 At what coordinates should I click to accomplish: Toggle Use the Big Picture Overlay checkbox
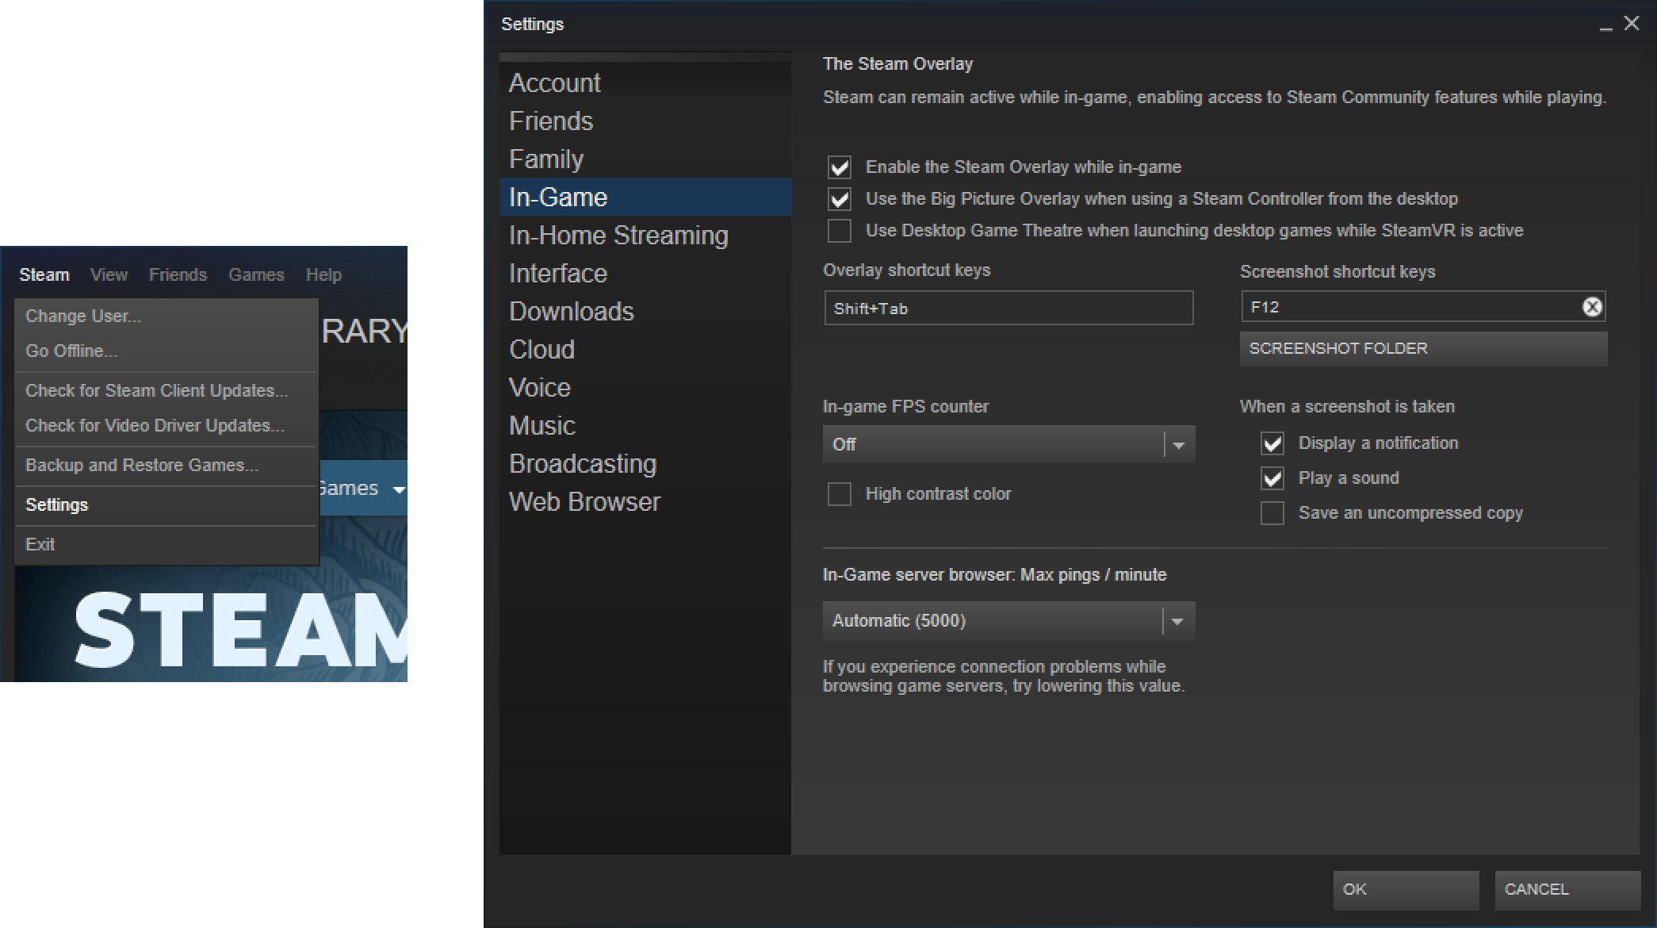(837, 198)
